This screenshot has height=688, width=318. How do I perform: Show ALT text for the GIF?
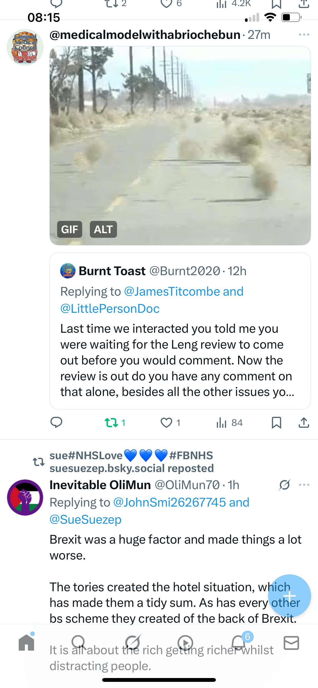(x=103, y=229)
